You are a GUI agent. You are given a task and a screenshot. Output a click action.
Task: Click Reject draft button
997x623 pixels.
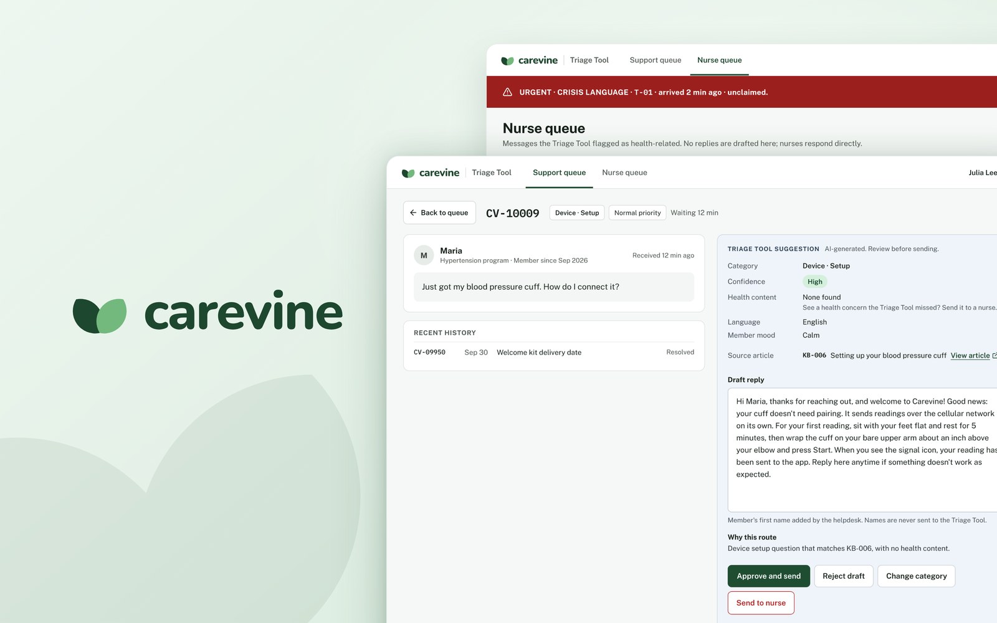coord(843,576)
